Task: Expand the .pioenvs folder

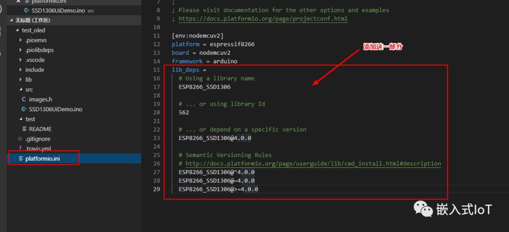Action: tap(20, 40)
